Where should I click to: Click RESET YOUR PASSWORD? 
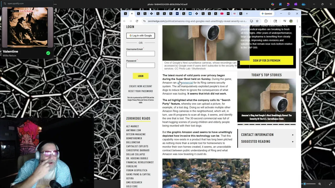coord(141,91)
